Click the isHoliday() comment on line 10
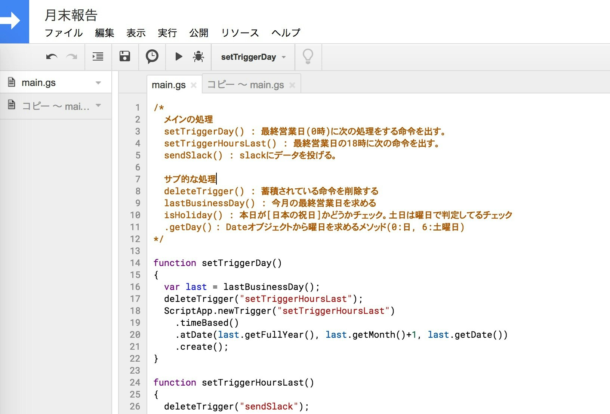This screenshot has height=414, width=610. point(338,215)
